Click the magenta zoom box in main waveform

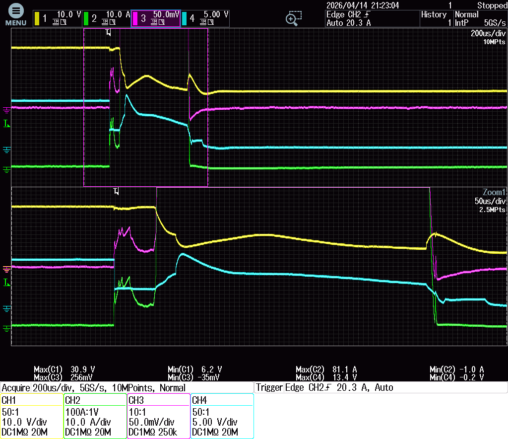pos(146,107)
